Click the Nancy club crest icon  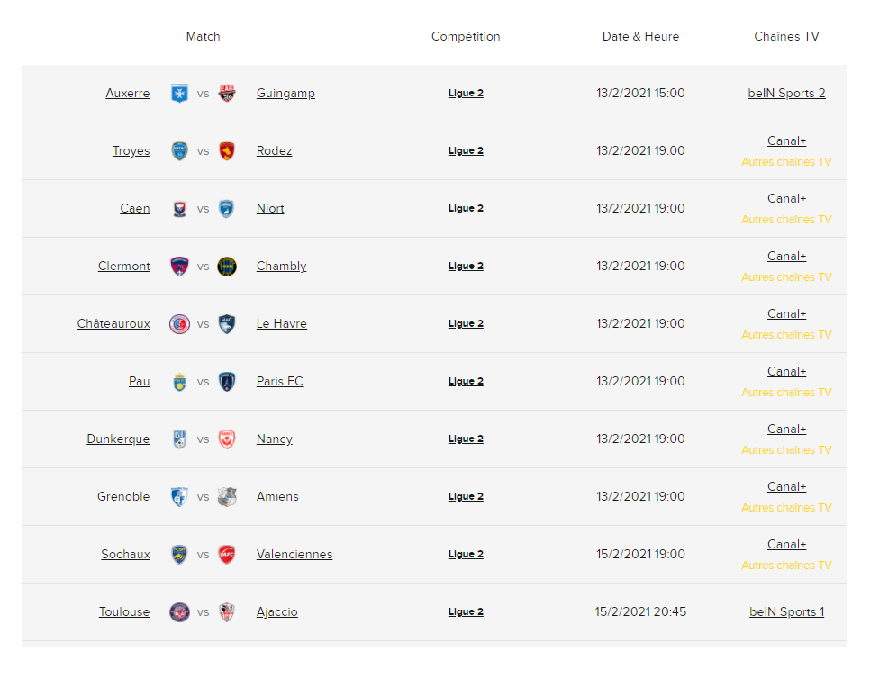tap(227, 439)
